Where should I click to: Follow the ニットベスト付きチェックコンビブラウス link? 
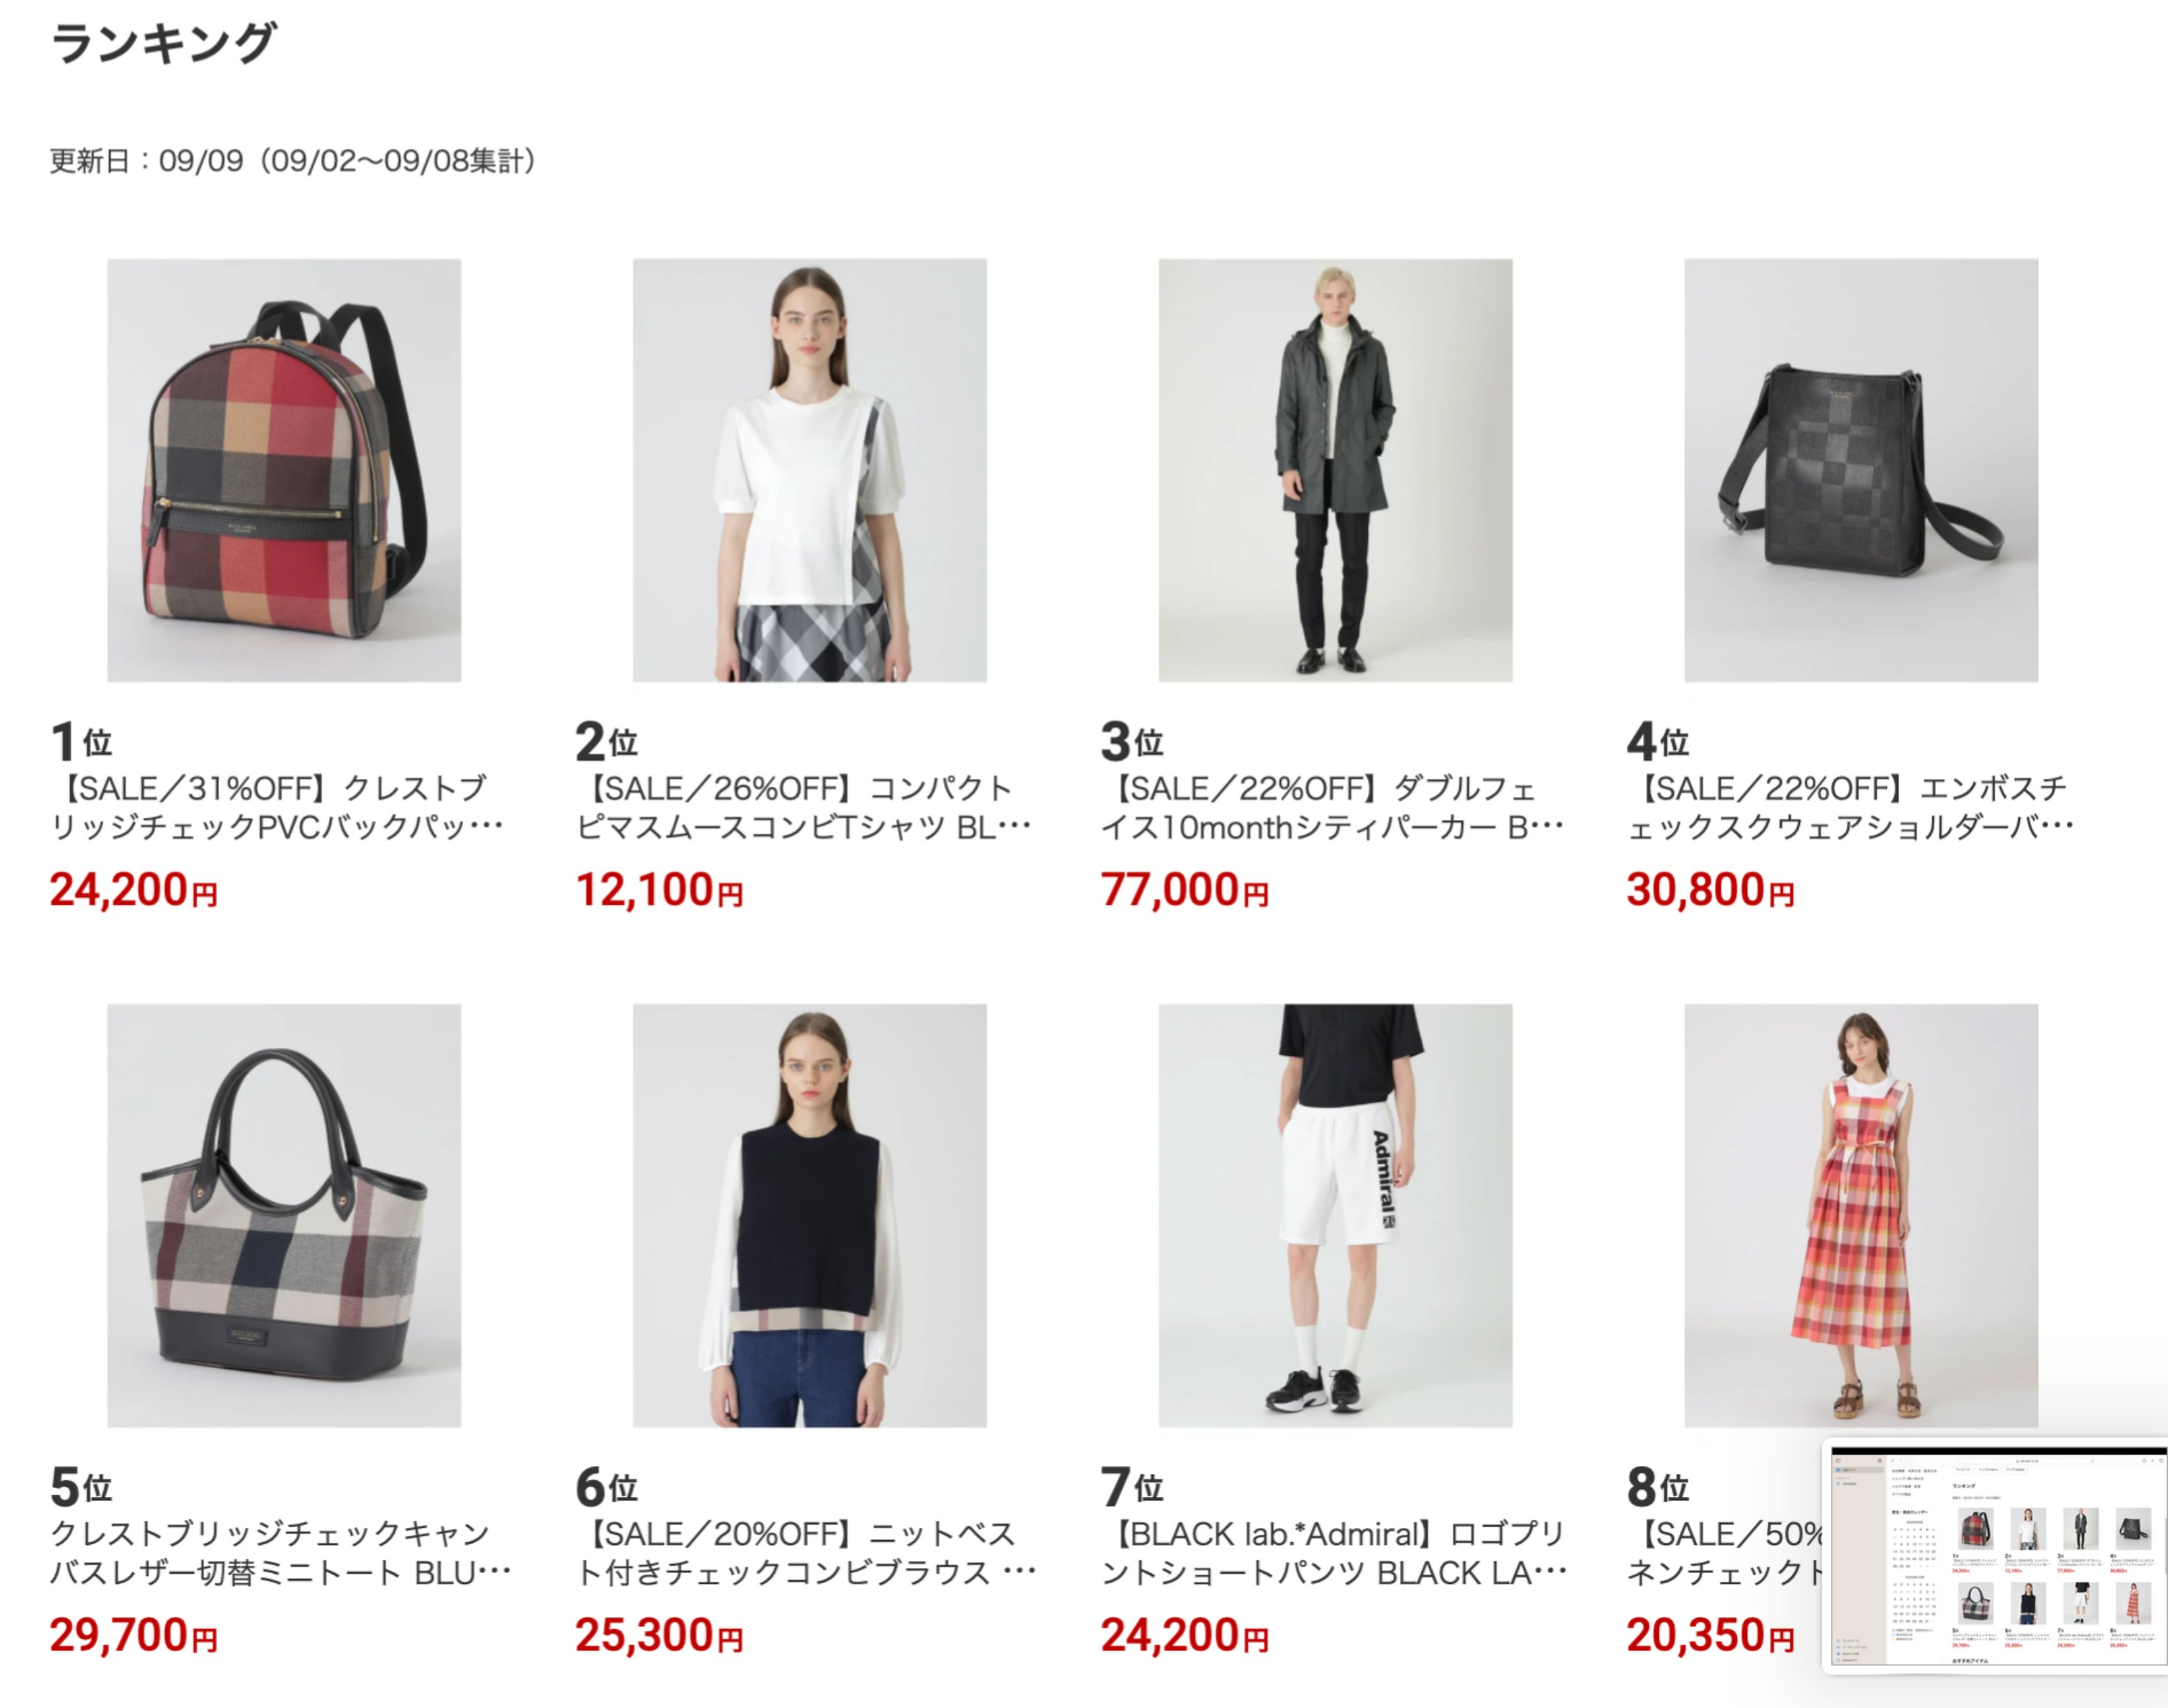806,1553
